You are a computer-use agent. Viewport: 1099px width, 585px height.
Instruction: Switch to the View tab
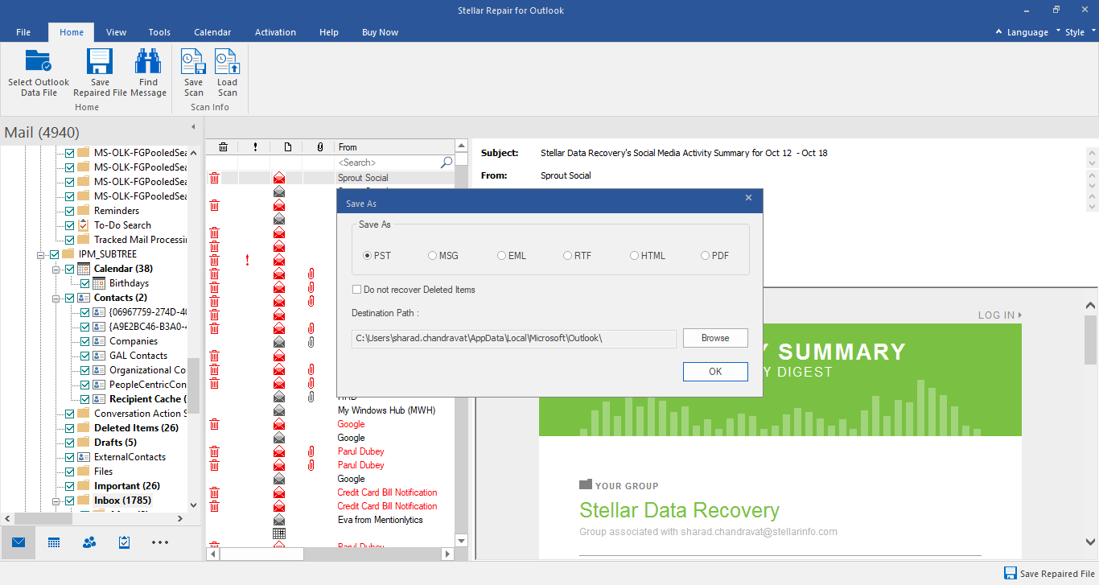click(x=117, y=32)
